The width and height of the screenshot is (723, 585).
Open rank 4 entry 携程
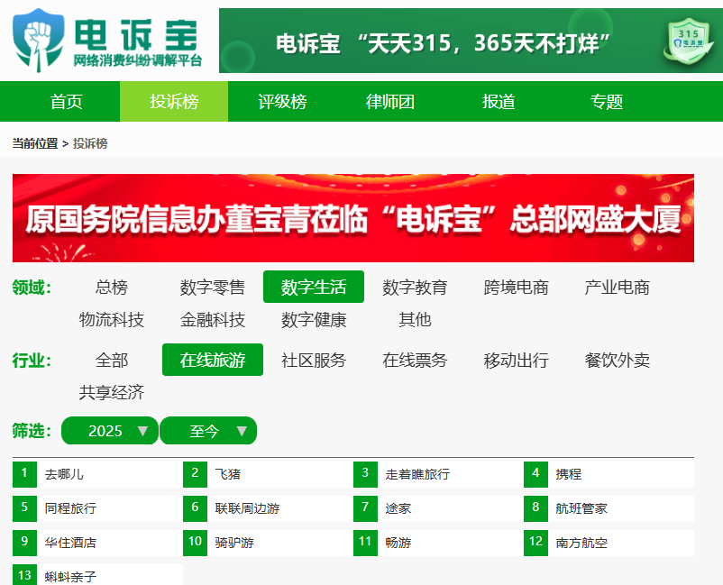point(609,474)
